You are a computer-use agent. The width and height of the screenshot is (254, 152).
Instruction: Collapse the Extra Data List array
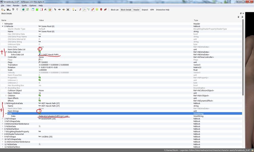pyautogui.click(x=6, y=52)
